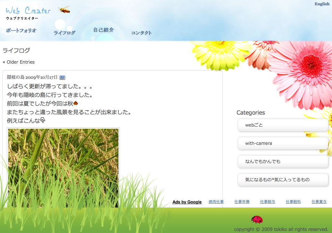332x233 pixels.
Task: Go to Older Entries
Action: click(x=19, y=62)
